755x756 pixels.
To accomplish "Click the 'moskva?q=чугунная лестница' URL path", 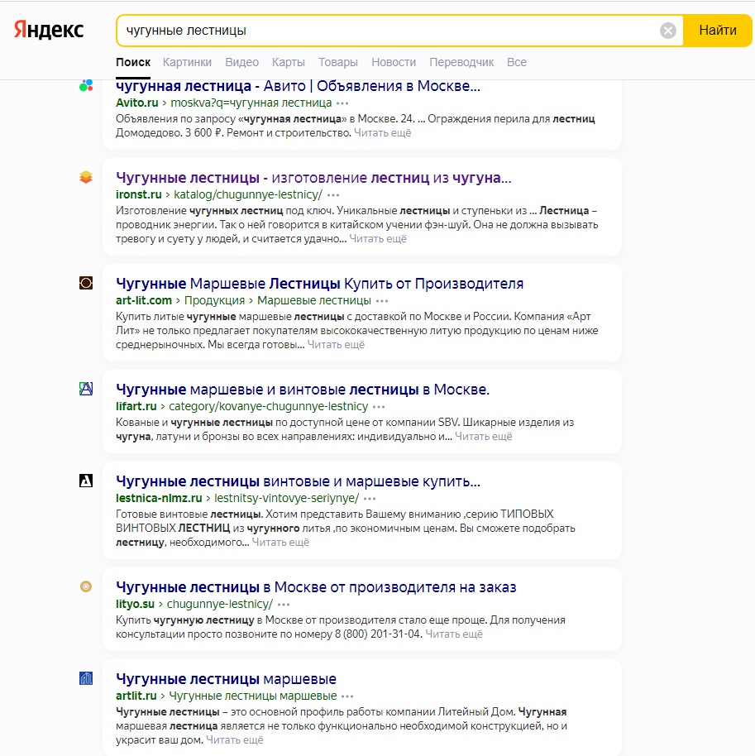I will 251,103.
